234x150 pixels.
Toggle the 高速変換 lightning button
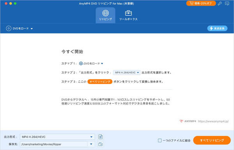pos(217,28)
